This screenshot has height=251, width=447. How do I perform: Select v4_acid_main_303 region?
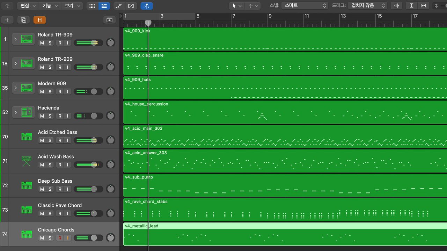tap(285, 137)
